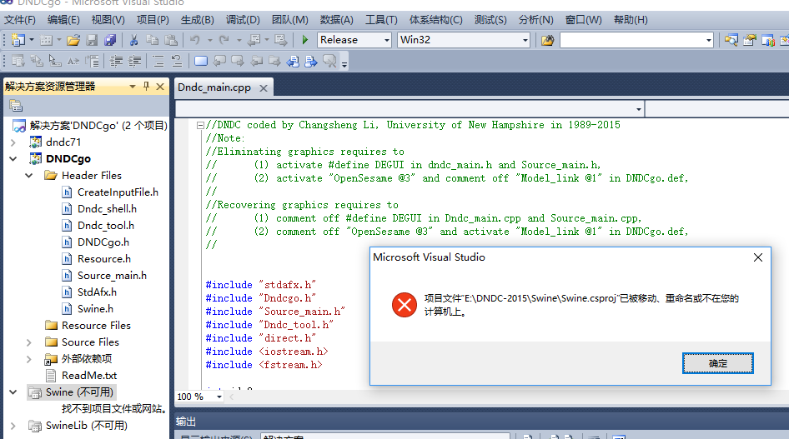Select Source_main.h header file

pyautogui.click(x=112, y=275)
